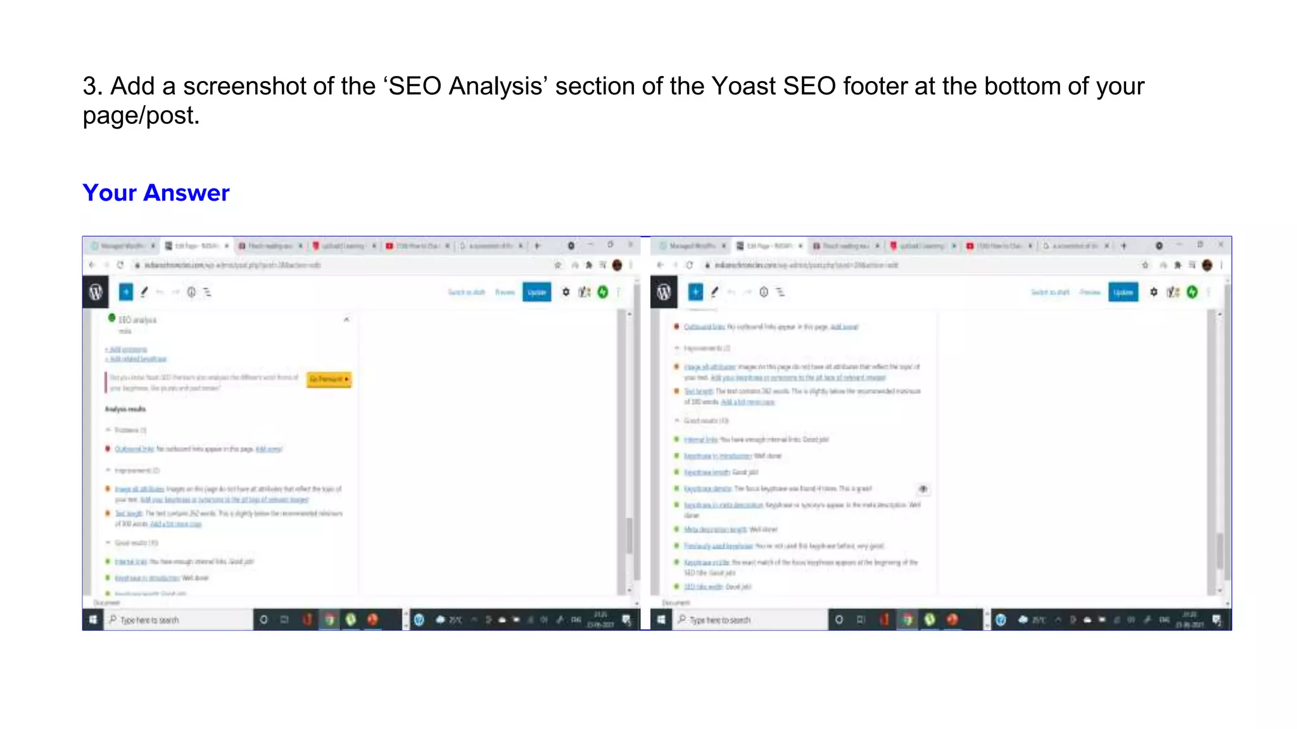This screenshot has width=1297, height=729.
Task: Select the pencil Tools icon in the left editor
Action: click(x=144, y=292)
